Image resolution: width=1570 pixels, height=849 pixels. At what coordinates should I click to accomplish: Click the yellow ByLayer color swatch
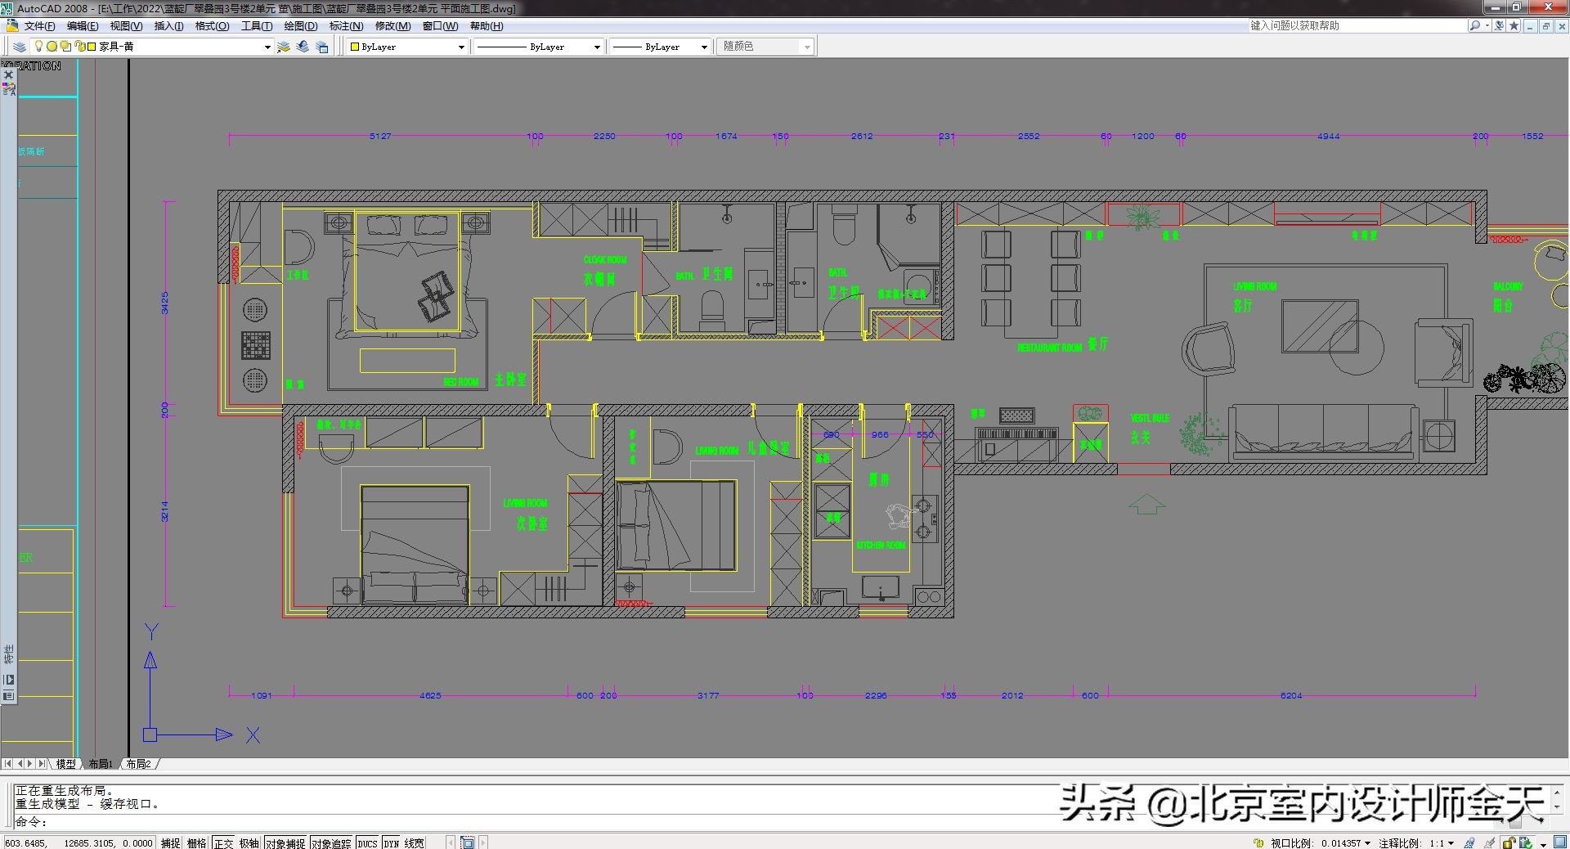pyautogui.click(x=355, y=47)
